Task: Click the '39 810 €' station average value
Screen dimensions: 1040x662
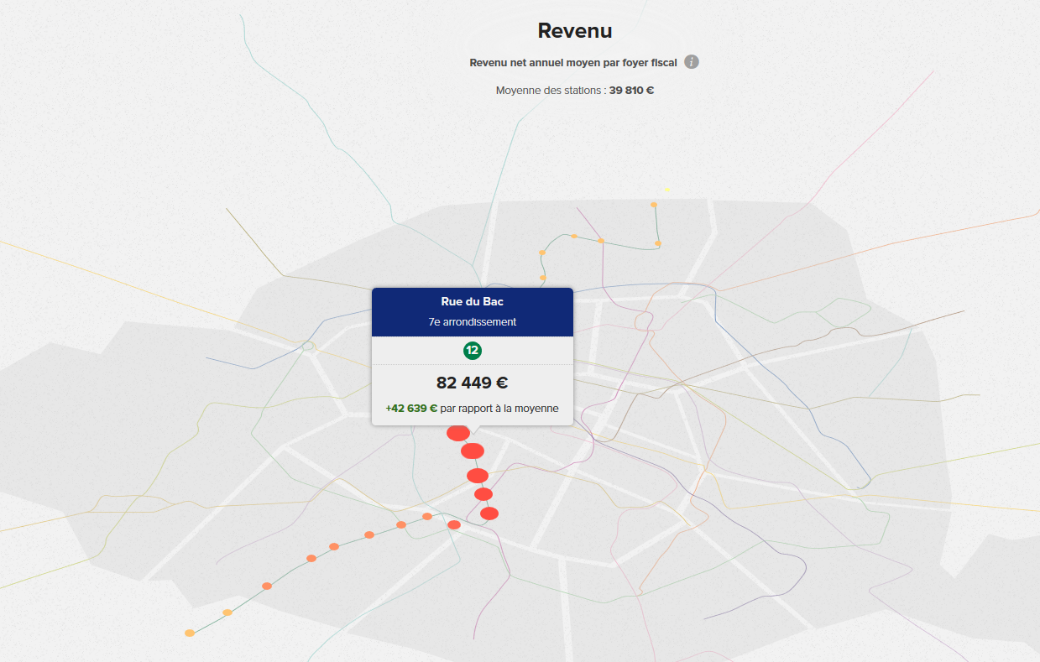Action: pos(632,90)
